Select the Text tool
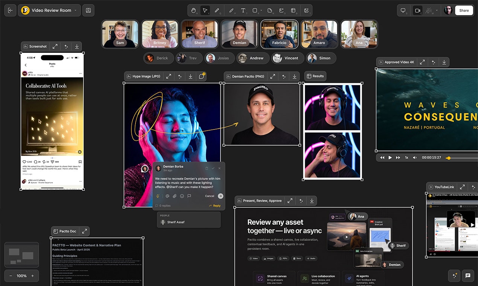The image size is (478, 286). 243,10
